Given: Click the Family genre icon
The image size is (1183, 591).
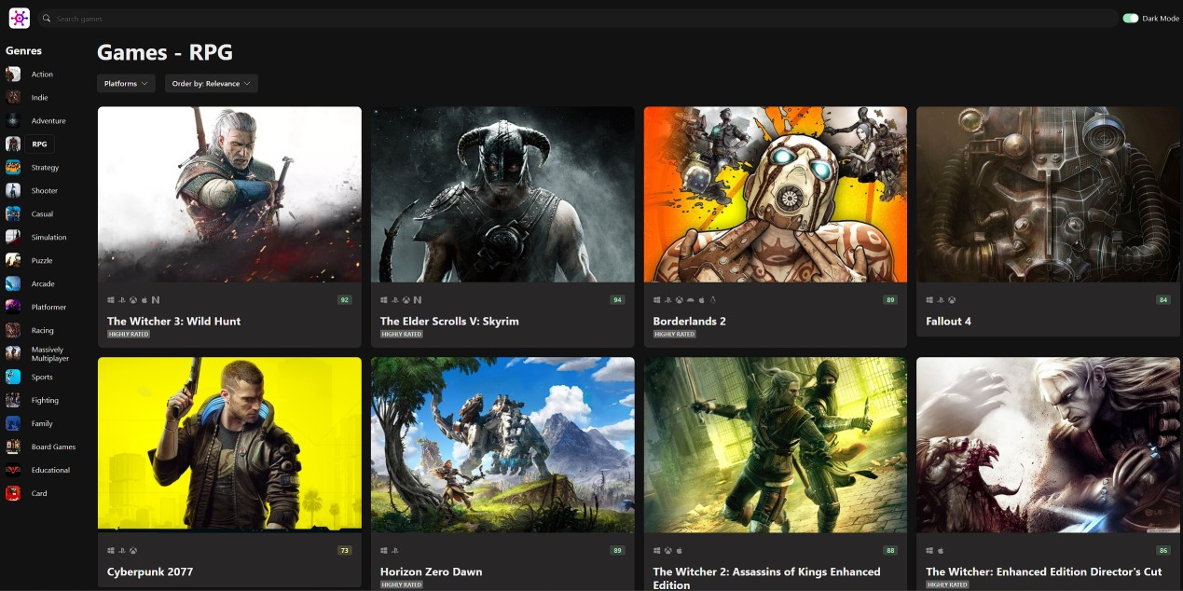Looking at the screenshot, I should pos(13,423).
